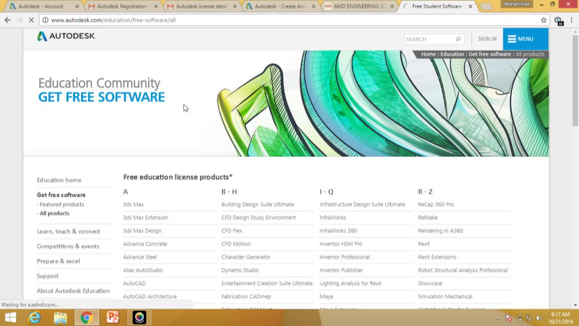The image size is (579, 326).
Task: Open Home breadcrumb link
Action: (x=428, y=54)
